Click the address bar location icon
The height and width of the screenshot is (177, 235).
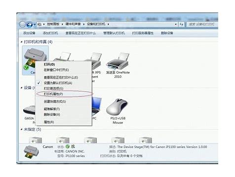point(39,25)
